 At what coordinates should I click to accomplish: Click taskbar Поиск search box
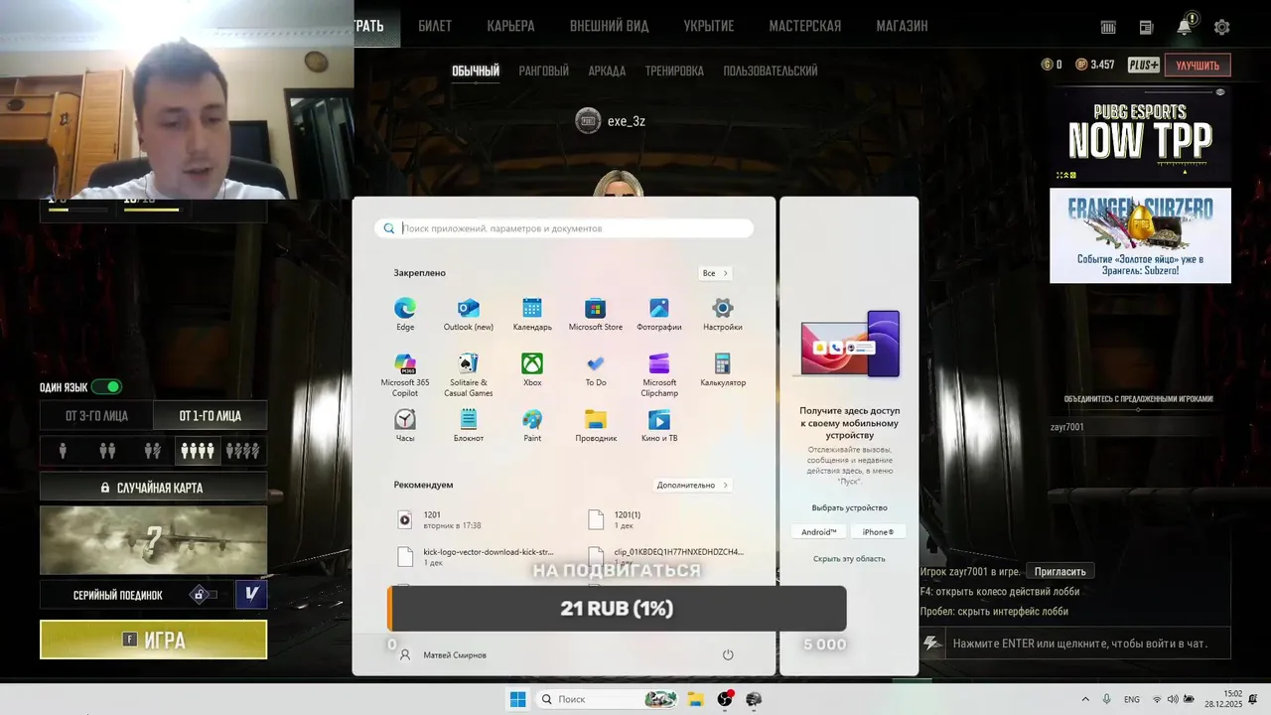(x=607, y=699)
